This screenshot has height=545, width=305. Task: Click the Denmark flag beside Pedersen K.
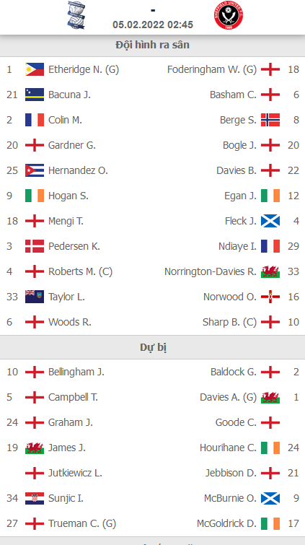(35, 246)
